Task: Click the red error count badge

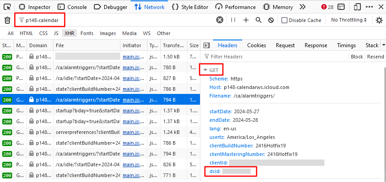Action: 327,7
